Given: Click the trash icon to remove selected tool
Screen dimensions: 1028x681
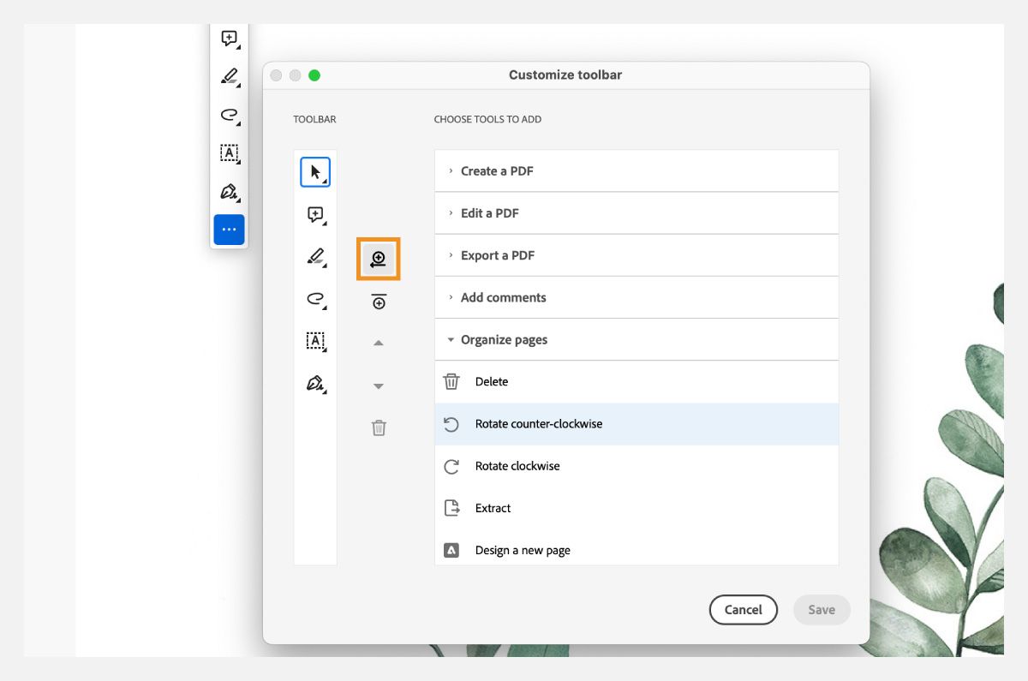Looking at the screenshot, I should point(379,427).
